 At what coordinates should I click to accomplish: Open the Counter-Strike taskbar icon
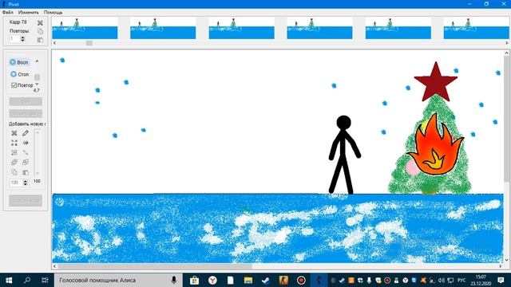(x=283, y=280)
